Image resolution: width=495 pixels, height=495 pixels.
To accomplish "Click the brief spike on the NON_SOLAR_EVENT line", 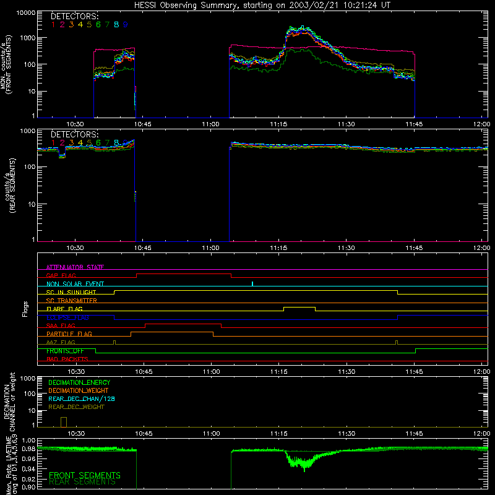I will tap(252, 284).
